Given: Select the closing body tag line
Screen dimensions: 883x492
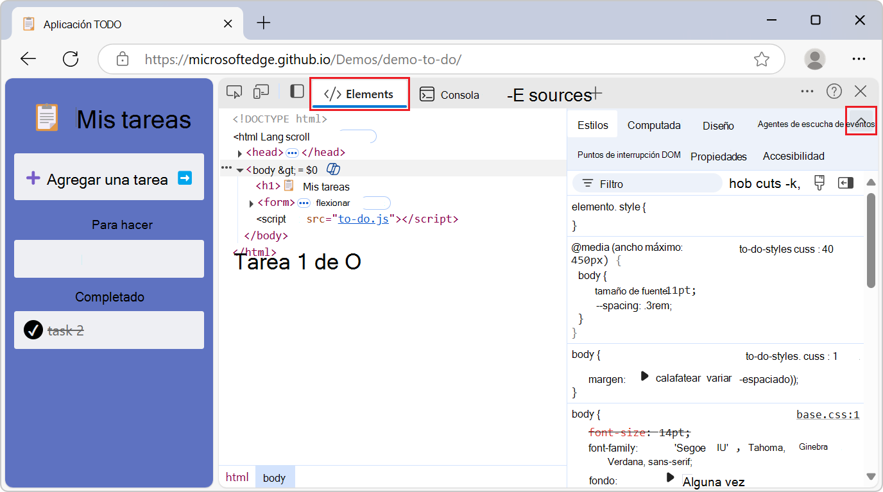Looking at the screenshot, I should point(266,235).
